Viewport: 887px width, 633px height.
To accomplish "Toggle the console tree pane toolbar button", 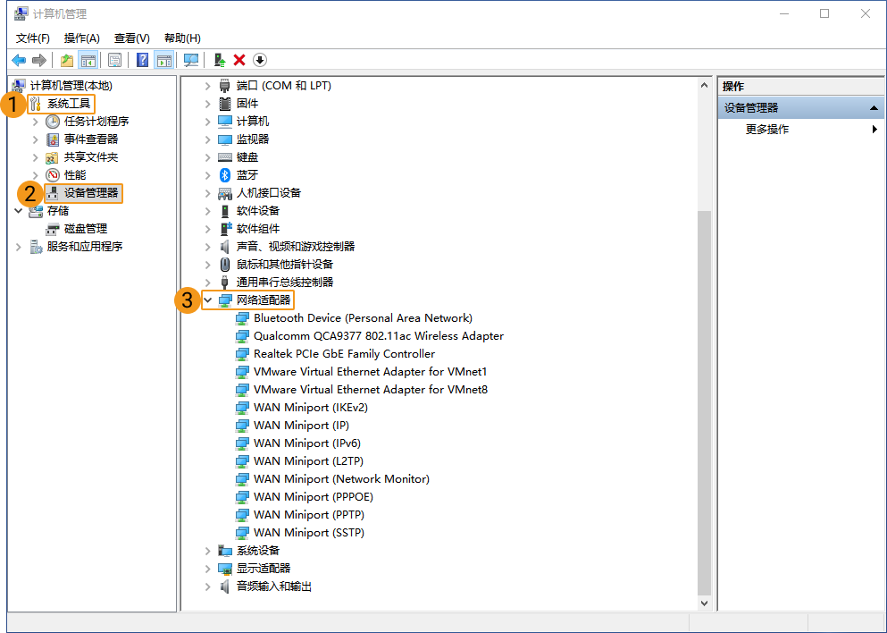I will tap(88, 60).
